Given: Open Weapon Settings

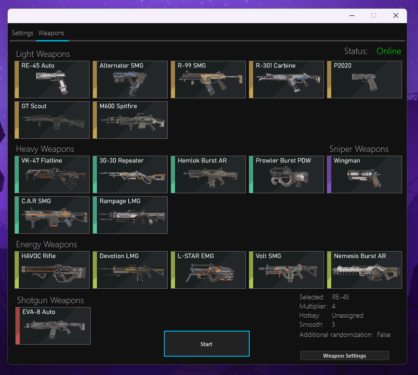Looking at the screenshot, I should (x=344, y=356).
